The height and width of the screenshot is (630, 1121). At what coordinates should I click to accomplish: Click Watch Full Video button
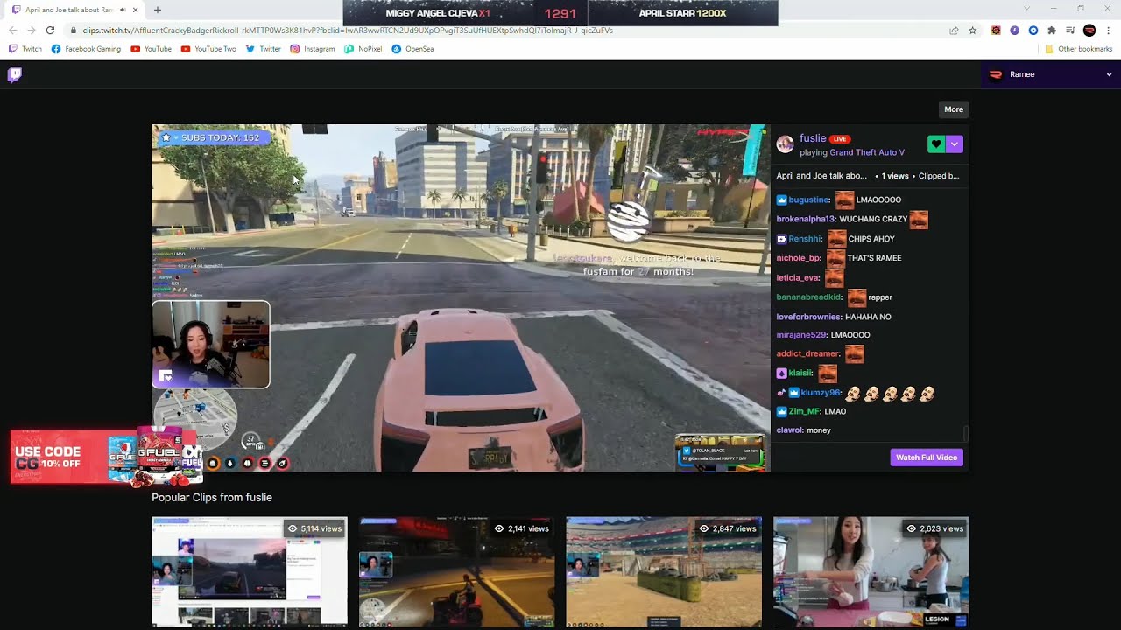(927, 458)
